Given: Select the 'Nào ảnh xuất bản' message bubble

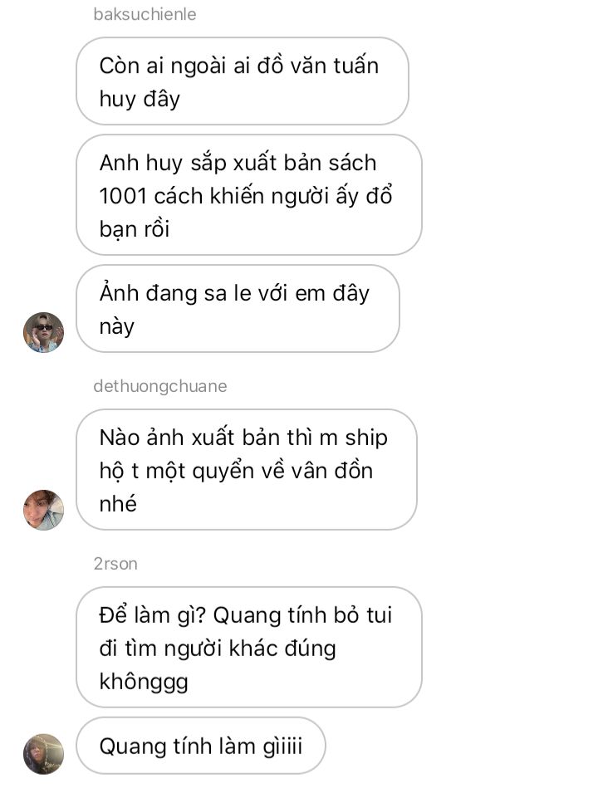Looking at the screenshot, I should point(246,469).
